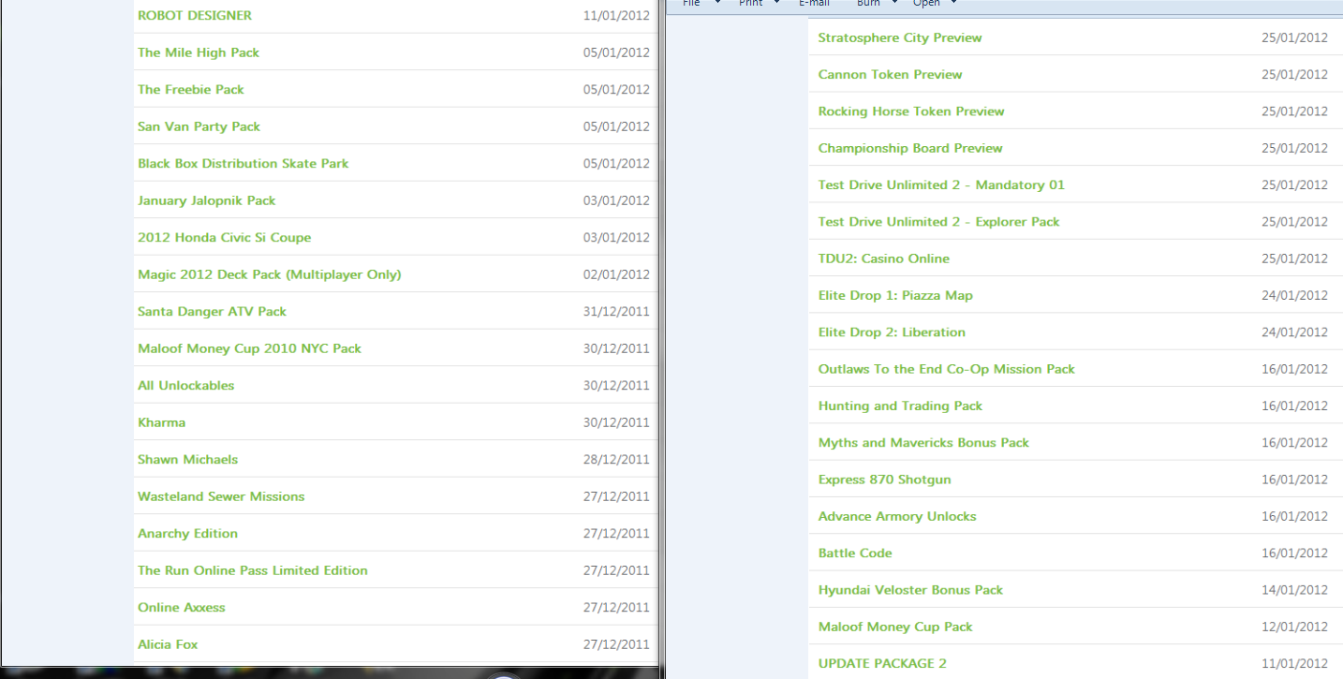Select UPDATE PACKAGE 2
This screenshot has height=679, width=1343.
coord(882,664)
